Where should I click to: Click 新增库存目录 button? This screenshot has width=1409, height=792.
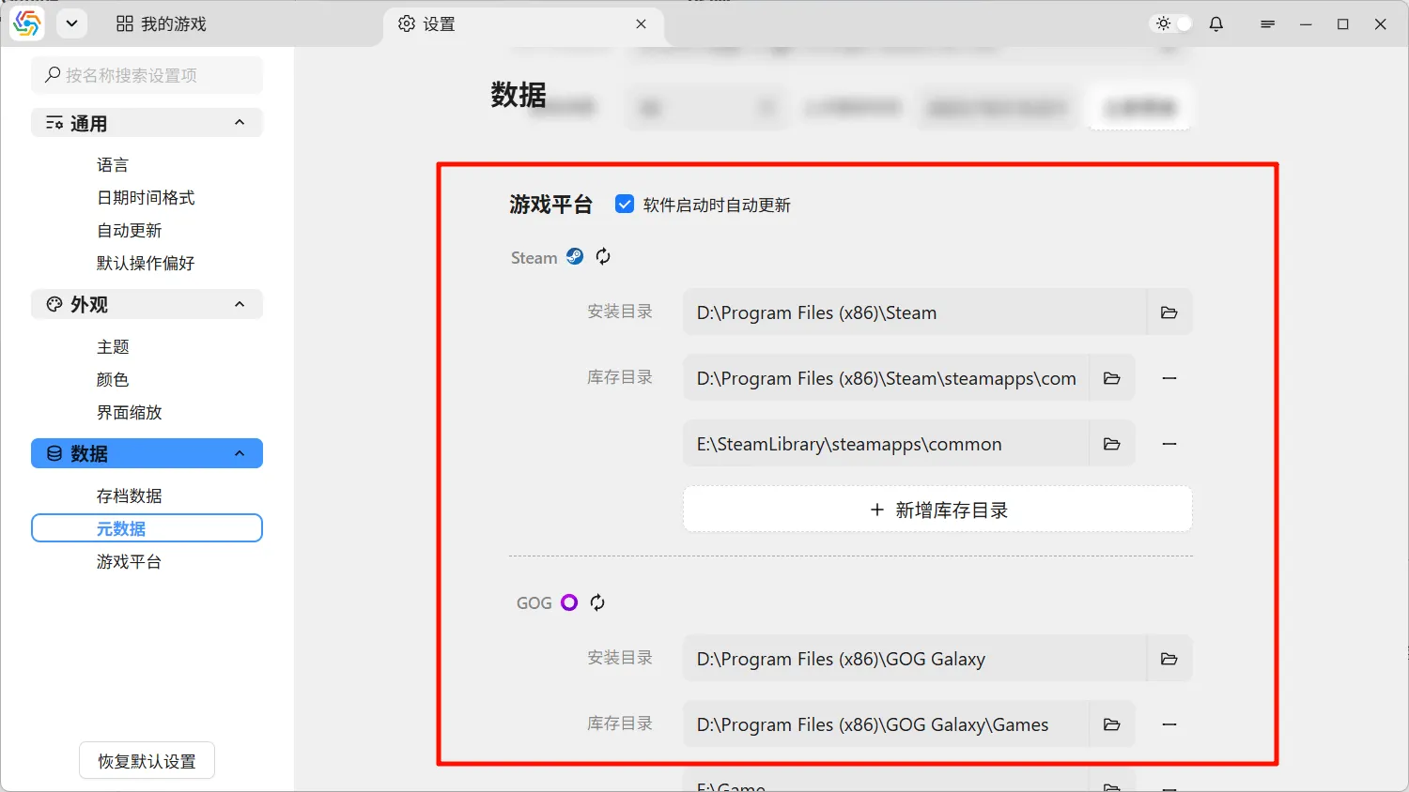[x=937, y=510]
